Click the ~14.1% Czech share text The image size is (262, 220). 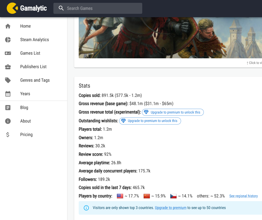click(x=185, y=196)
